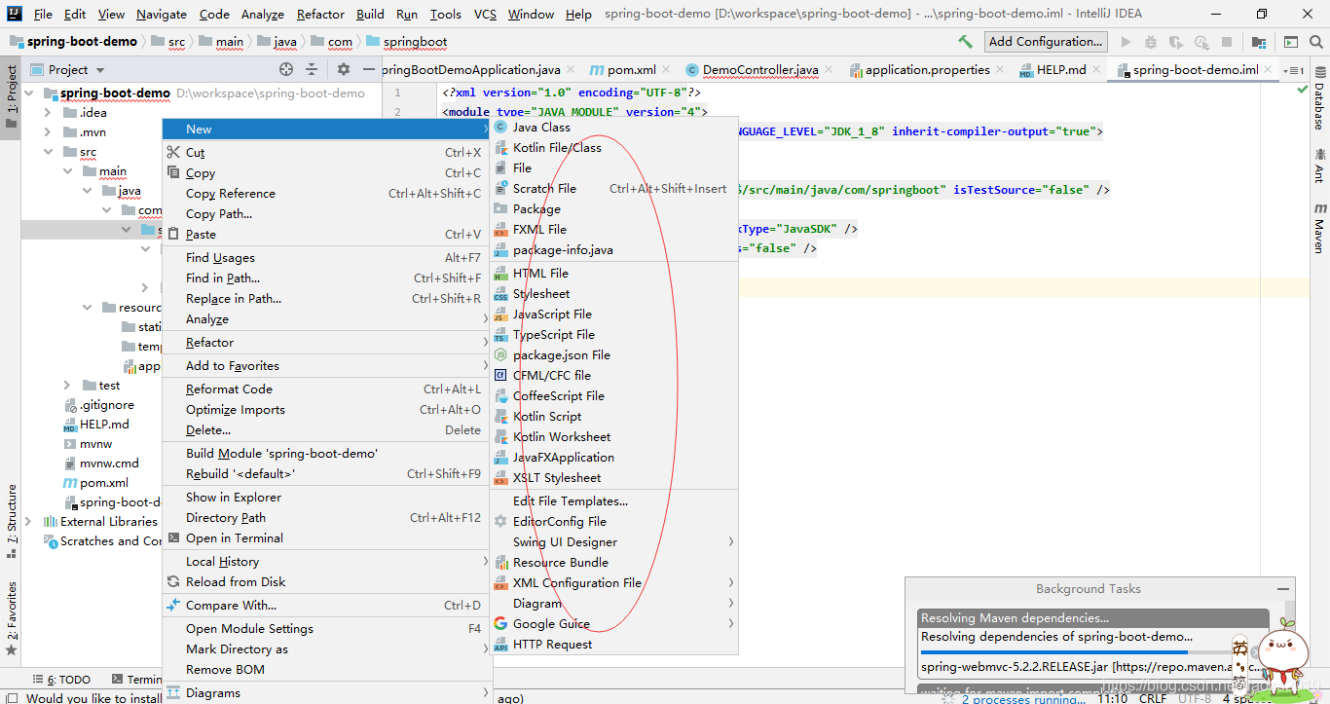Open the TODO tool window
This screenshot has width=1330, height=704.
pyautogui.click(x=61, y=680)
